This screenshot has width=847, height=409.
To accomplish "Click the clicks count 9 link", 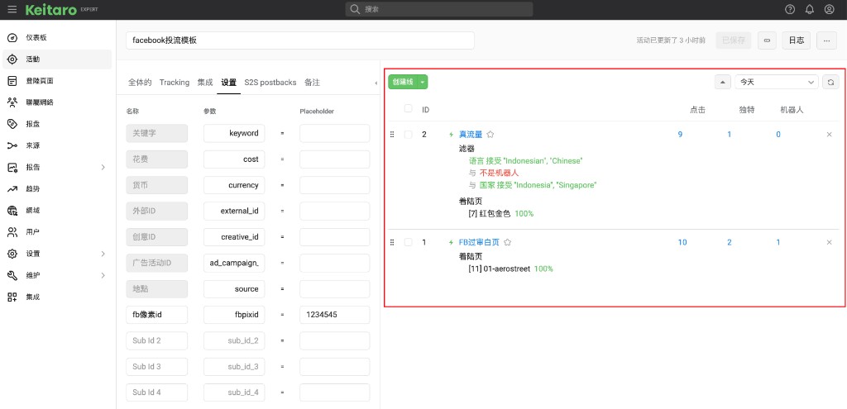I will point(680,135).
